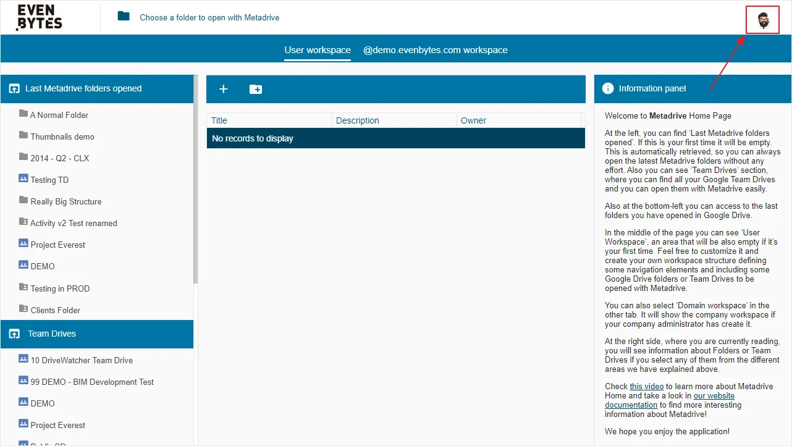Click the folder icon beside Choose a folder
This screenshot has width=792, height=446.
point(124,16)
